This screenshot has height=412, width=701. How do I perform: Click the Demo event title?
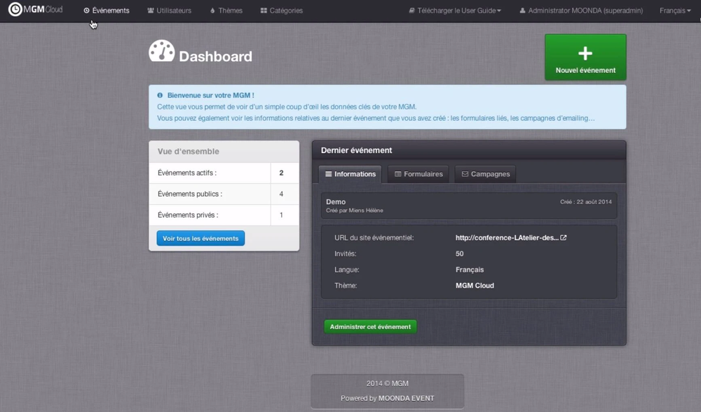tap(336, 201)
